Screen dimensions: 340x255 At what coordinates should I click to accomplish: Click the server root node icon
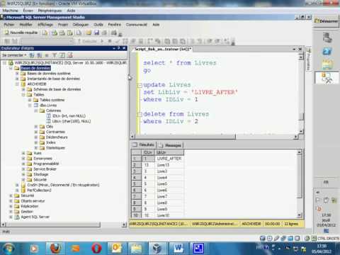(11, 63)
